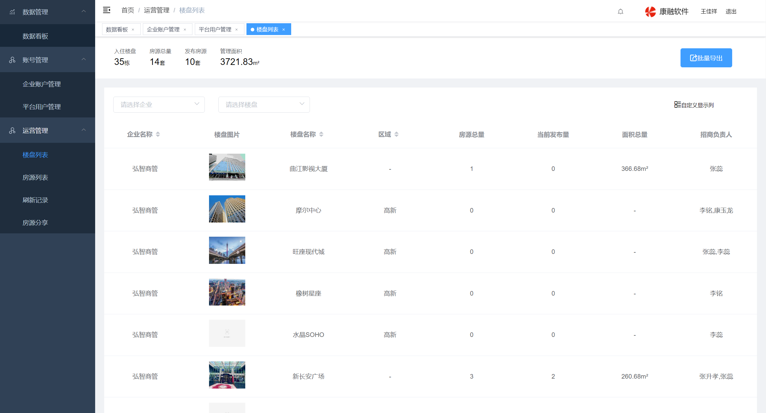Open the 请选择楼盘 dropdown
766x413 pixels.
click(x=264, y=104)
